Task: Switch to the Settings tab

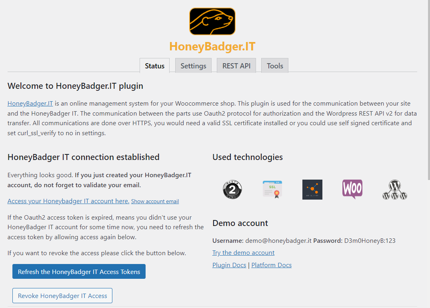Action: coord(193,66)
